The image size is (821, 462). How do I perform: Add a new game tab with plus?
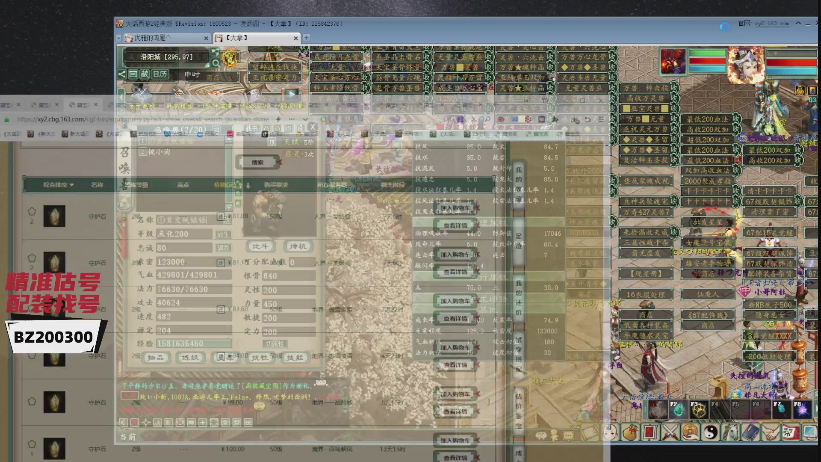tap(307, 38)
